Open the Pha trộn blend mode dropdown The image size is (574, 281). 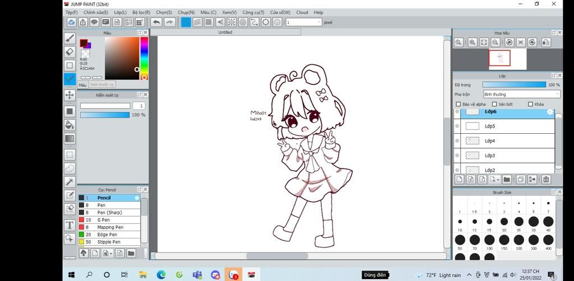click(522, 94)
